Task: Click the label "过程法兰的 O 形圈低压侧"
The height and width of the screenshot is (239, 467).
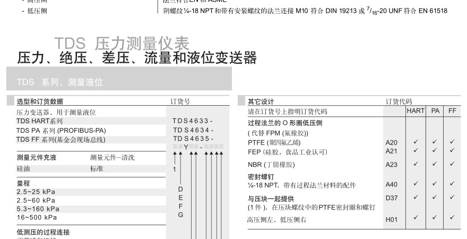Action: [285, 123]
